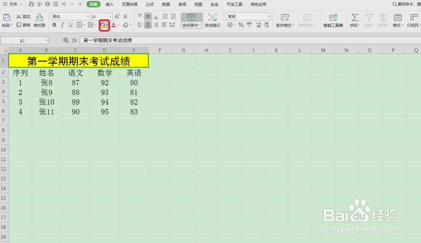
Task: Click the fx insert function icon
Action: point(75,40)
